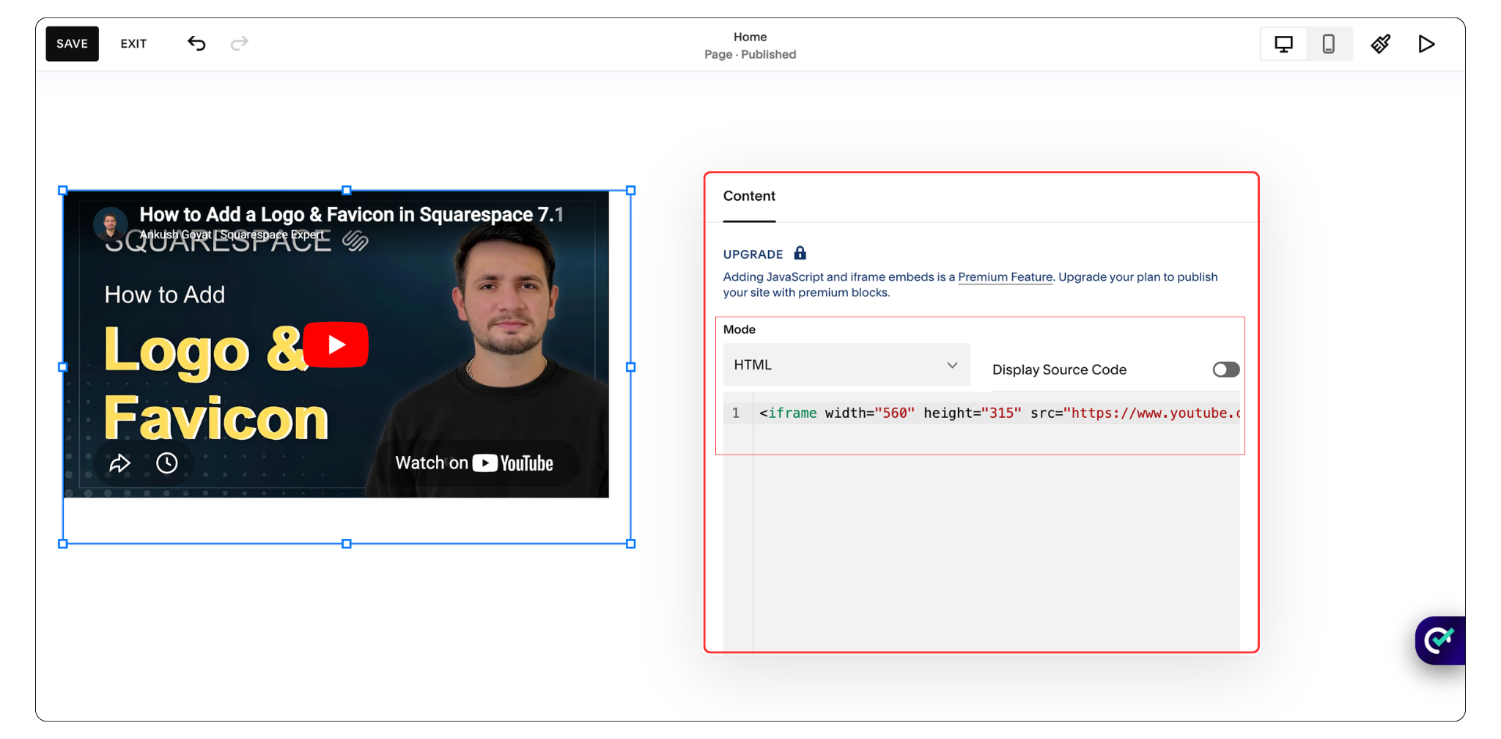The image size is (1501, 739).
Task: Click the Ankush Goyat channel name
Action: click(x=232, y=235)
